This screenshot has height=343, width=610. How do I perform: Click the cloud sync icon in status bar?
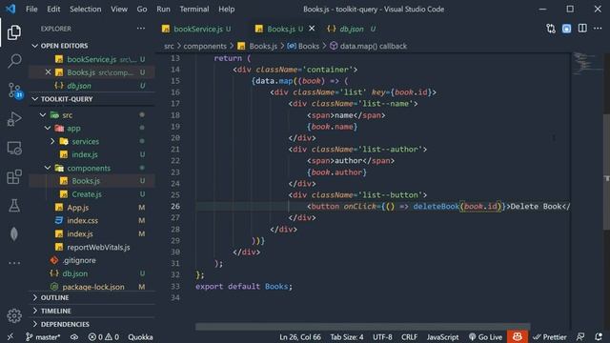74,336
